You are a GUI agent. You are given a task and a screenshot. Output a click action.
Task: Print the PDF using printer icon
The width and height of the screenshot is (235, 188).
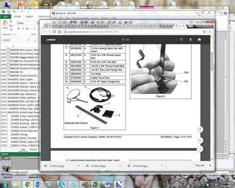pyautogui.click(x=199, y=39)
